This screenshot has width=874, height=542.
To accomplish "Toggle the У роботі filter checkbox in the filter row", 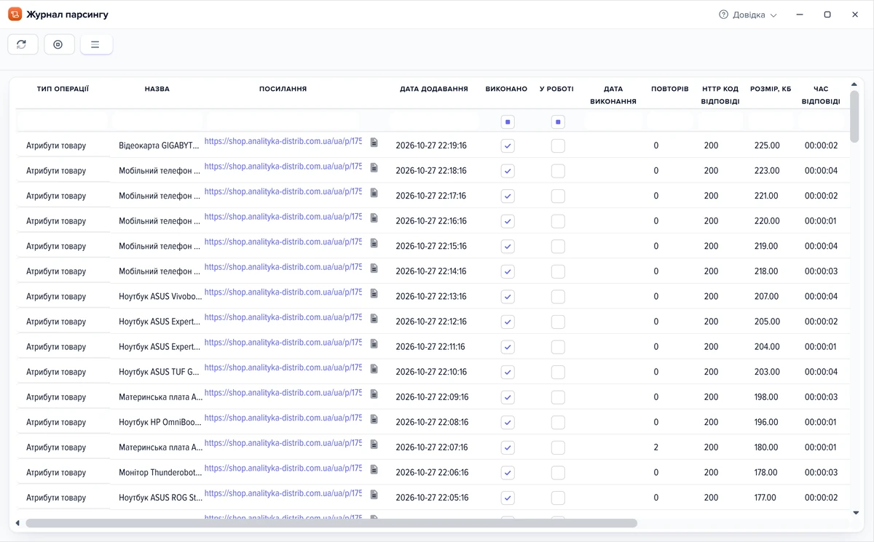I will click(x=558, y=122).
